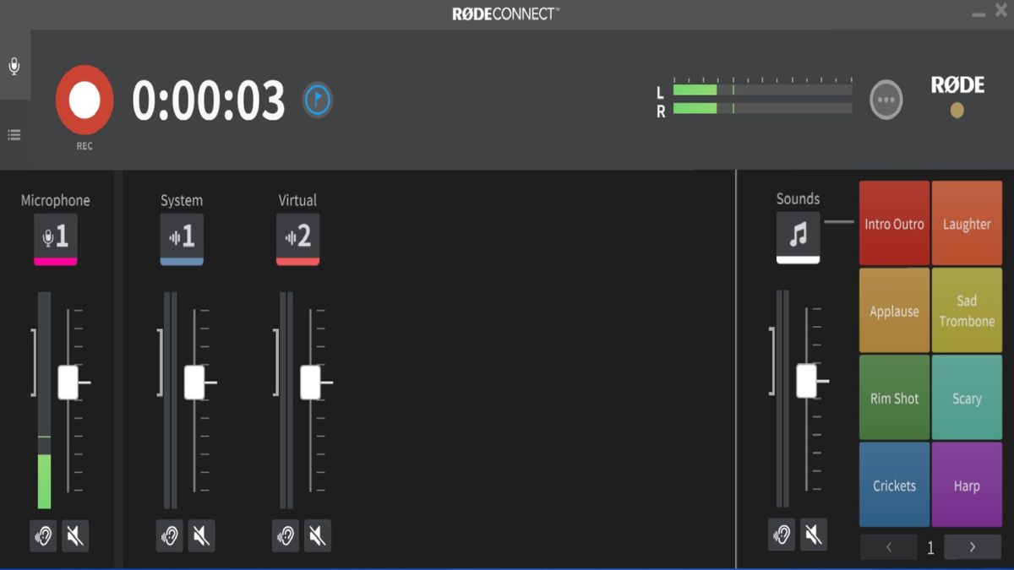Click the marker flag icon beside the timer
The width and height of the screenshot is (1014, 570).
(x=318, y=99)
